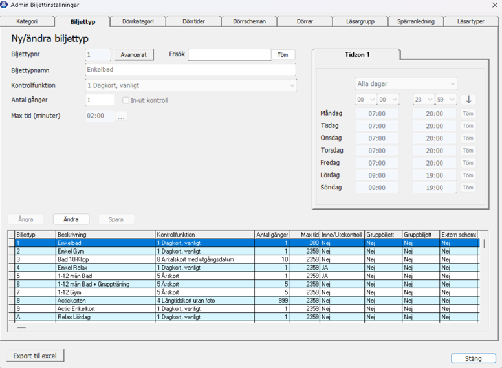
Task: Click Lördag end time 19:00
Action: pos(435,175)
